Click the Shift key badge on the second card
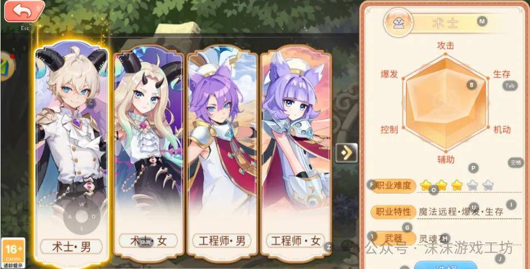Image resolution: width=530 pixels, height=269 pixels. (x=146, y=242)
